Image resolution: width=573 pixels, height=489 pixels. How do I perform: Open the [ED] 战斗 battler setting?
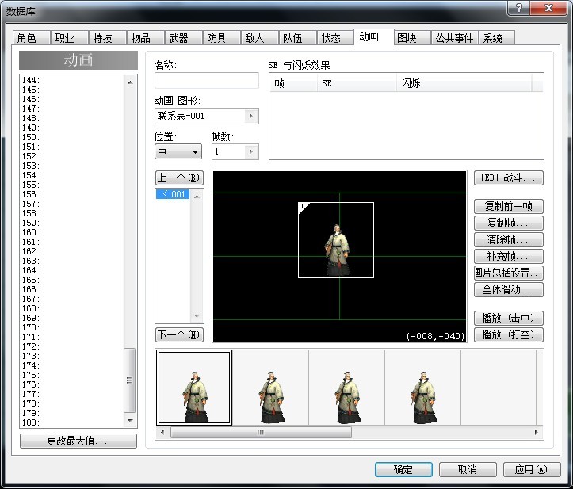tap(508, 178)
